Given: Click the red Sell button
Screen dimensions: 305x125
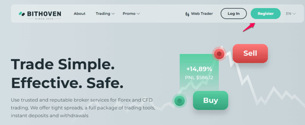Looking at the screenshot, I should pyautogui.click(x=250, y=53).
